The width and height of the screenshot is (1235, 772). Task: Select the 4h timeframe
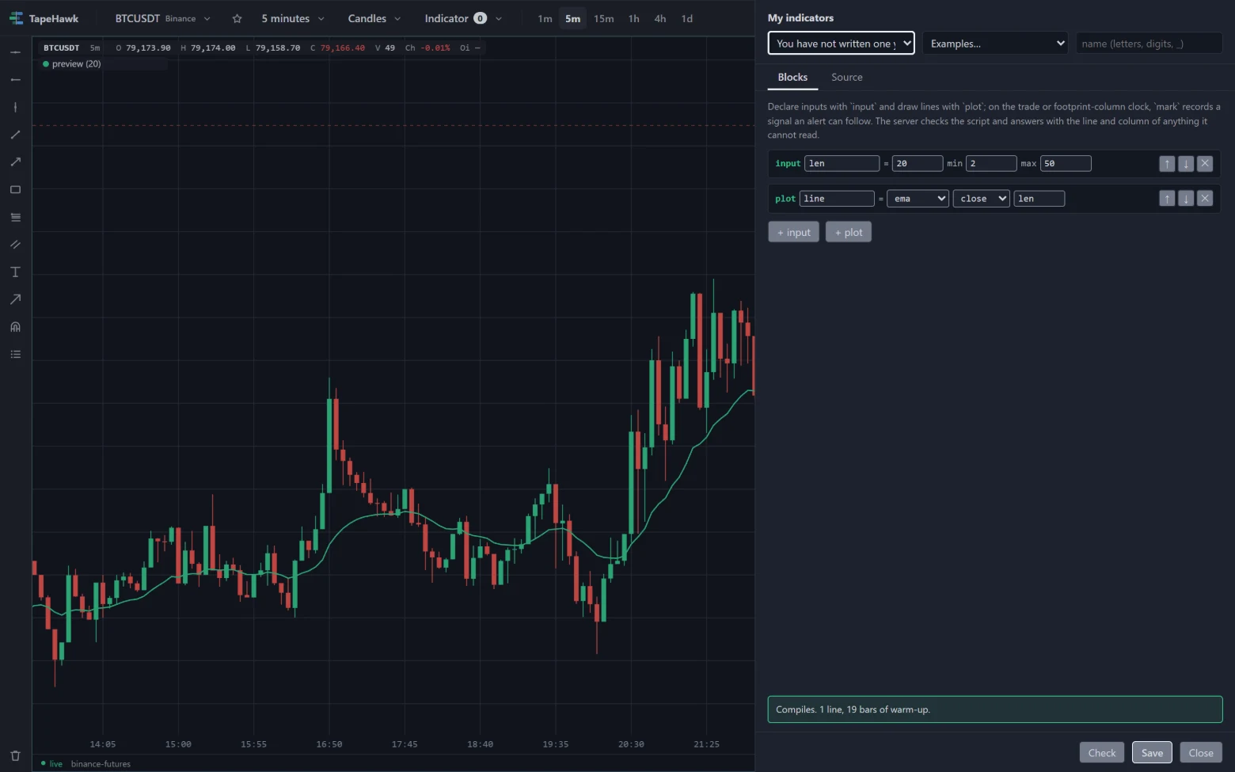pos(659,18)
